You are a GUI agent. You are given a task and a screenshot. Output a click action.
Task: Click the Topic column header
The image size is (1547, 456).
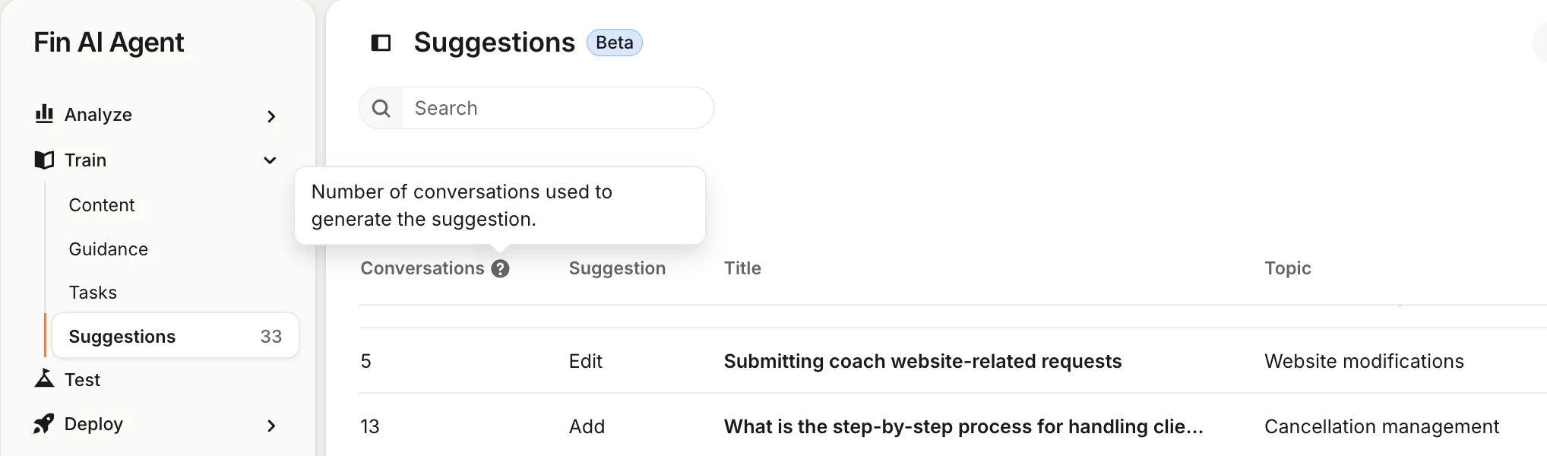point(1287,268)
